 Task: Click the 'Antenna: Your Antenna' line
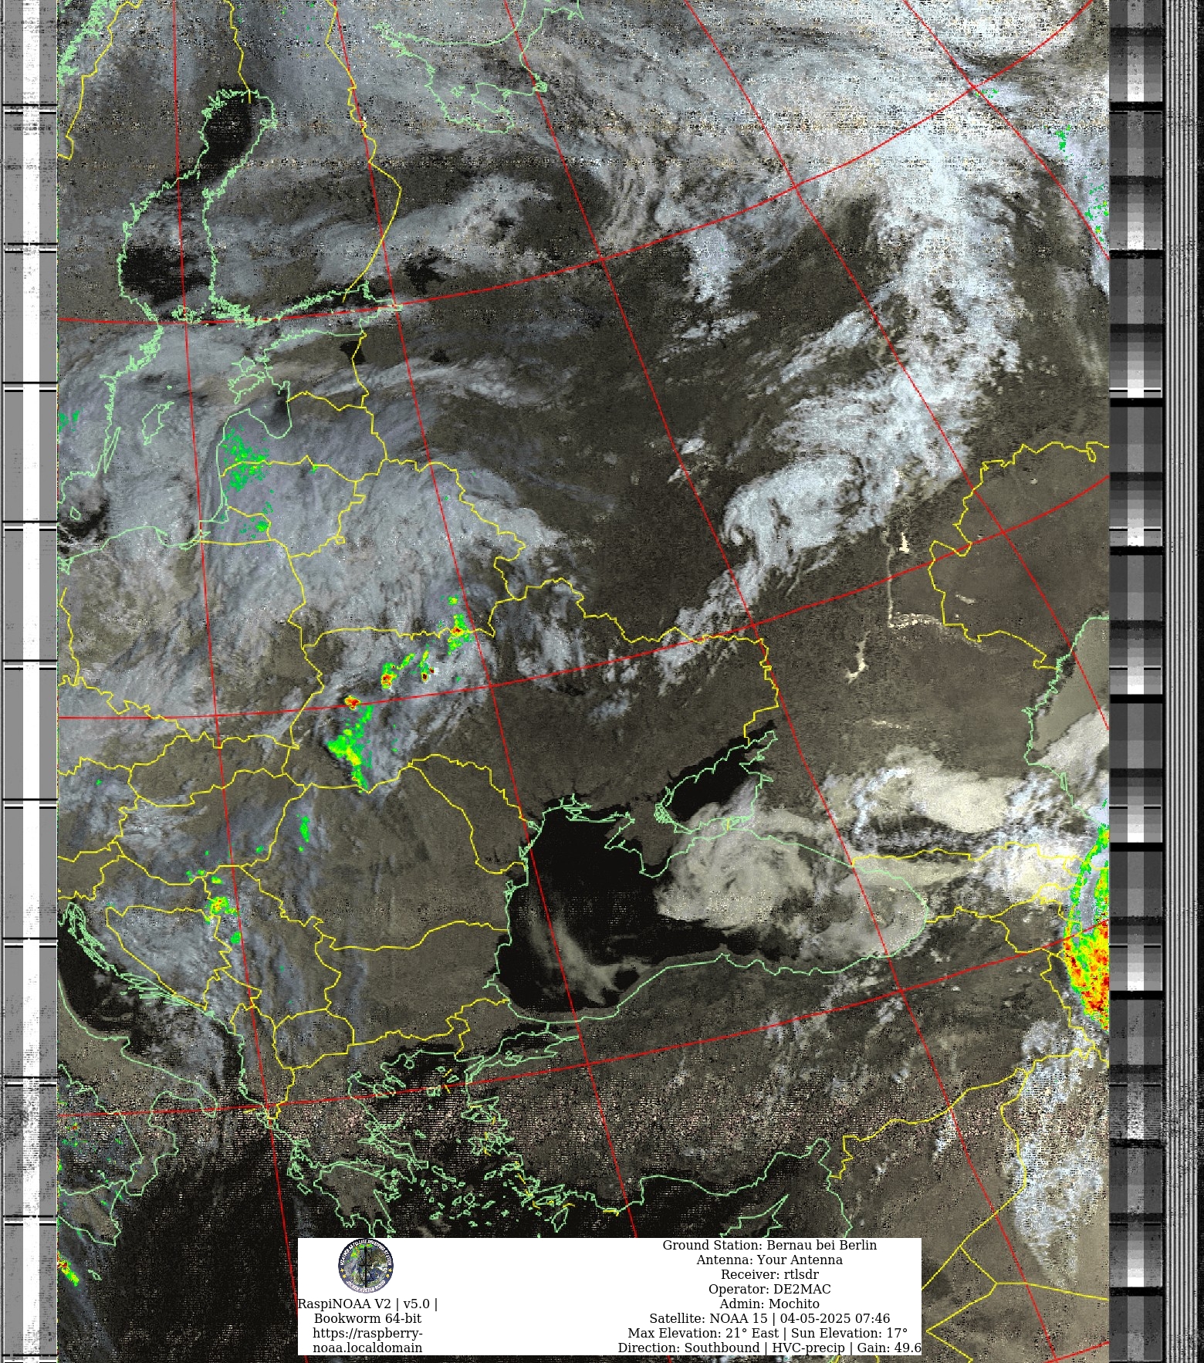(x=769, y=1260)
